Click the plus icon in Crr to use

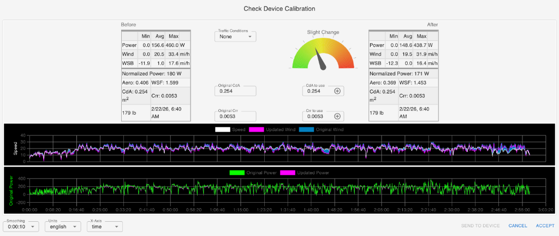click(337, 116)
